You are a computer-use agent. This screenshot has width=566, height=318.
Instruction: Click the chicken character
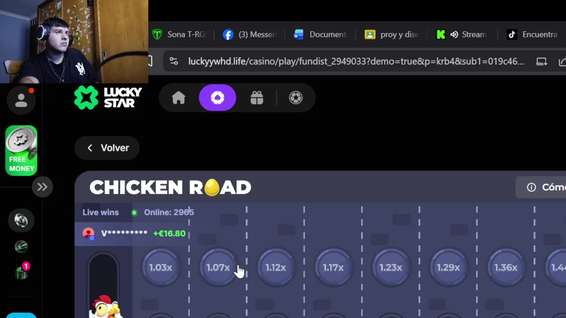tap(106, 307)
